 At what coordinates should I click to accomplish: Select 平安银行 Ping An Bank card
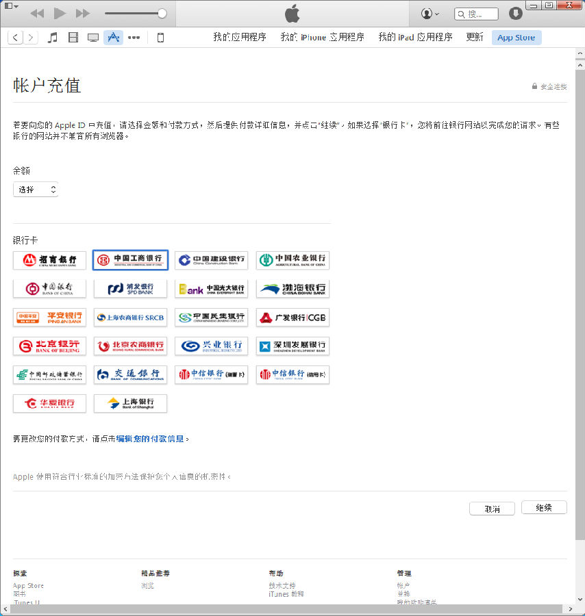(49, 318)
